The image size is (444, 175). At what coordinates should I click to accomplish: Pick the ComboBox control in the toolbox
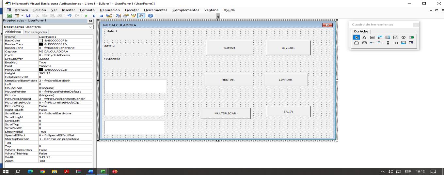point(380,37)
